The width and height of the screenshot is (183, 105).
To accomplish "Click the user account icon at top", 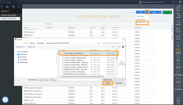I will [140, 2].
